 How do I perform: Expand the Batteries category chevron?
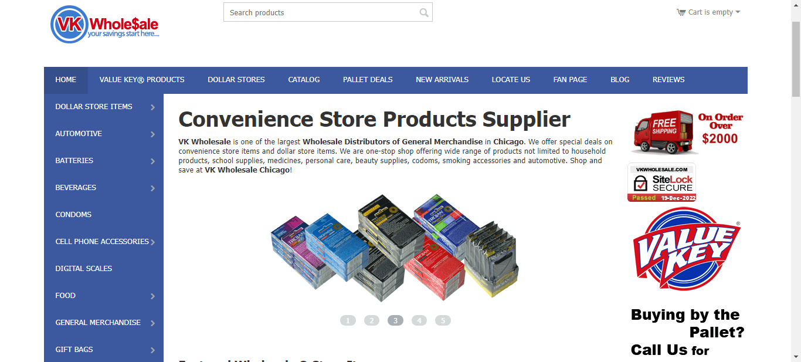(152, 161)
